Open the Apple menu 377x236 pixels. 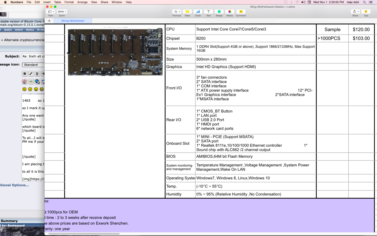point(5,2)
